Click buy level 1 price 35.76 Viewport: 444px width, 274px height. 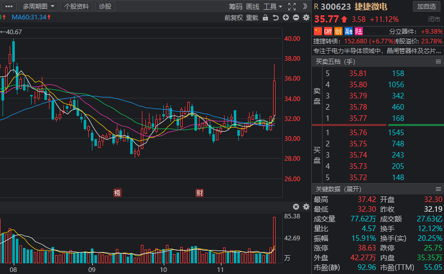click(x=358, y=133)
